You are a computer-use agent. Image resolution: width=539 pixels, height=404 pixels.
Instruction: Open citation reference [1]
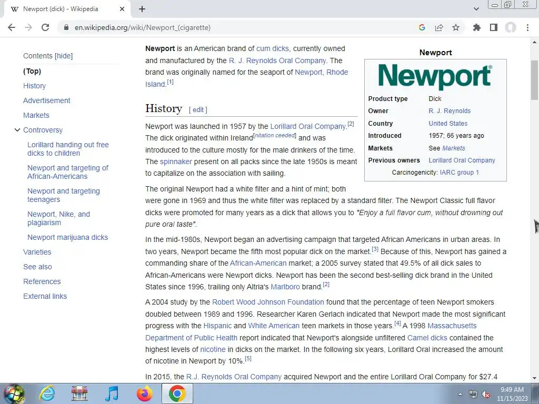(170, 82)
